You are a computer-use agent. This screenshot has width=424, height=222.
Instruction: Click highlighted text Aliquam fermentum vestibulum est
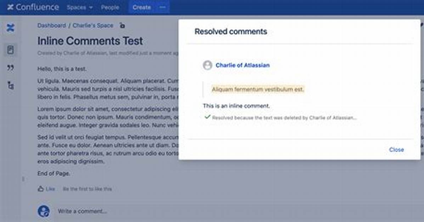(258, 89)
